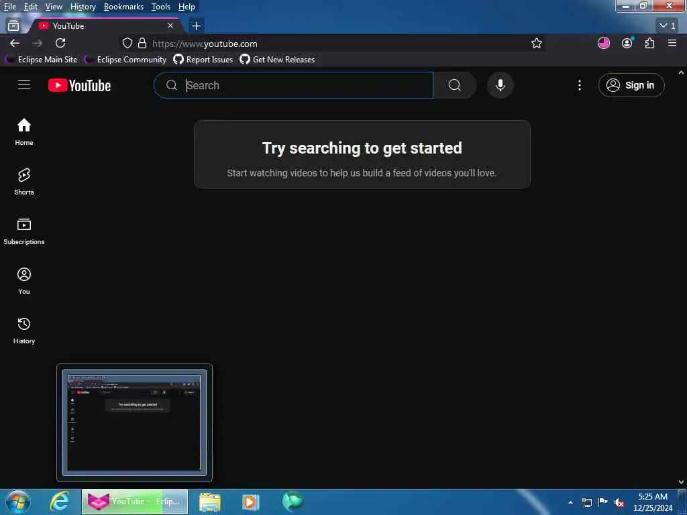Click the Sign in button

click(631, 85)
